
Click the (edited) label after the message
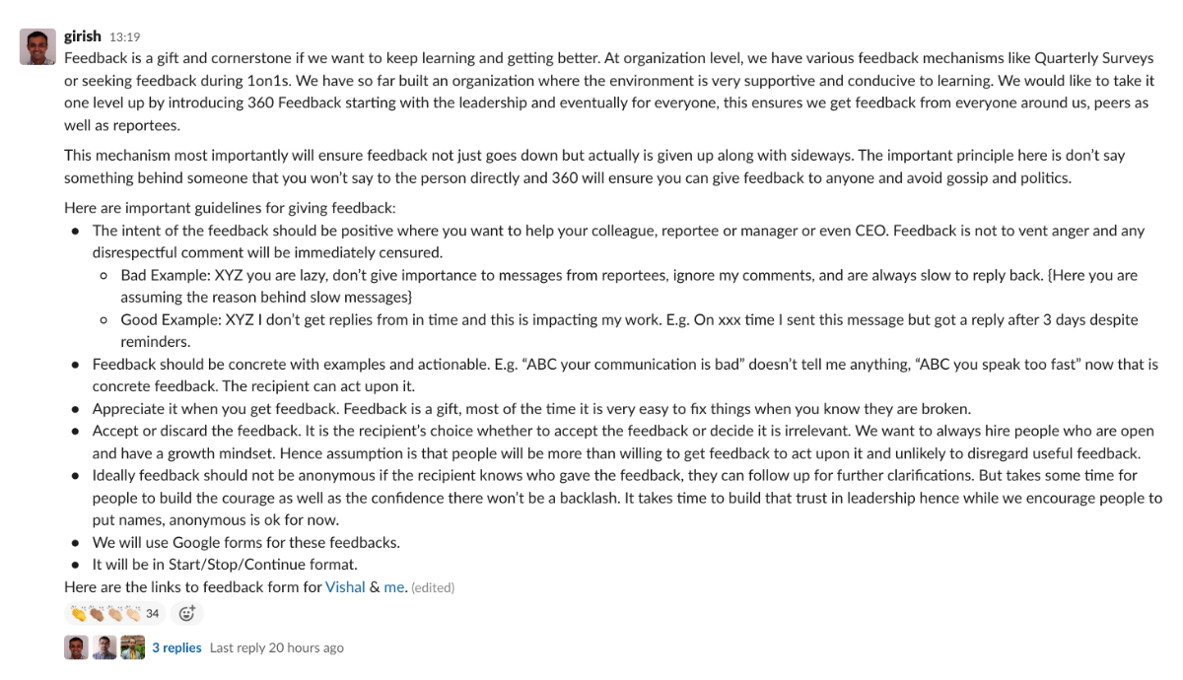(x=433, y=587)
